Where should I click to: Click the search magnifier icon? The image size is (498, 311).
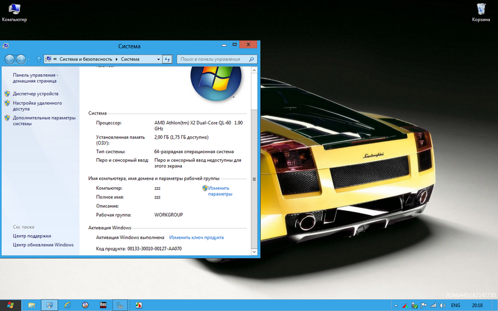click(251, 59)
